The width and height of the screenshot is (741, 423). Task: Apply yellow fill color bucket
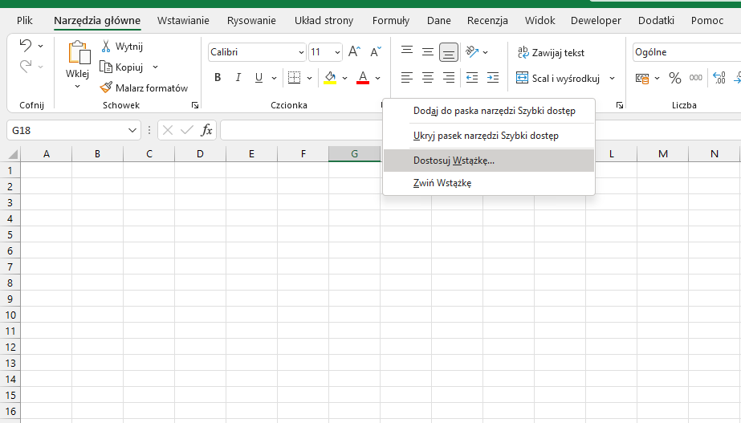pyautogui.click(x=330, y=78)
